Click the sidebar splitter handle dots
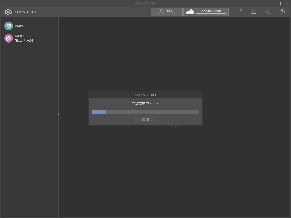The height and width of the screenshot is (218, 291). tap(58, 117)
